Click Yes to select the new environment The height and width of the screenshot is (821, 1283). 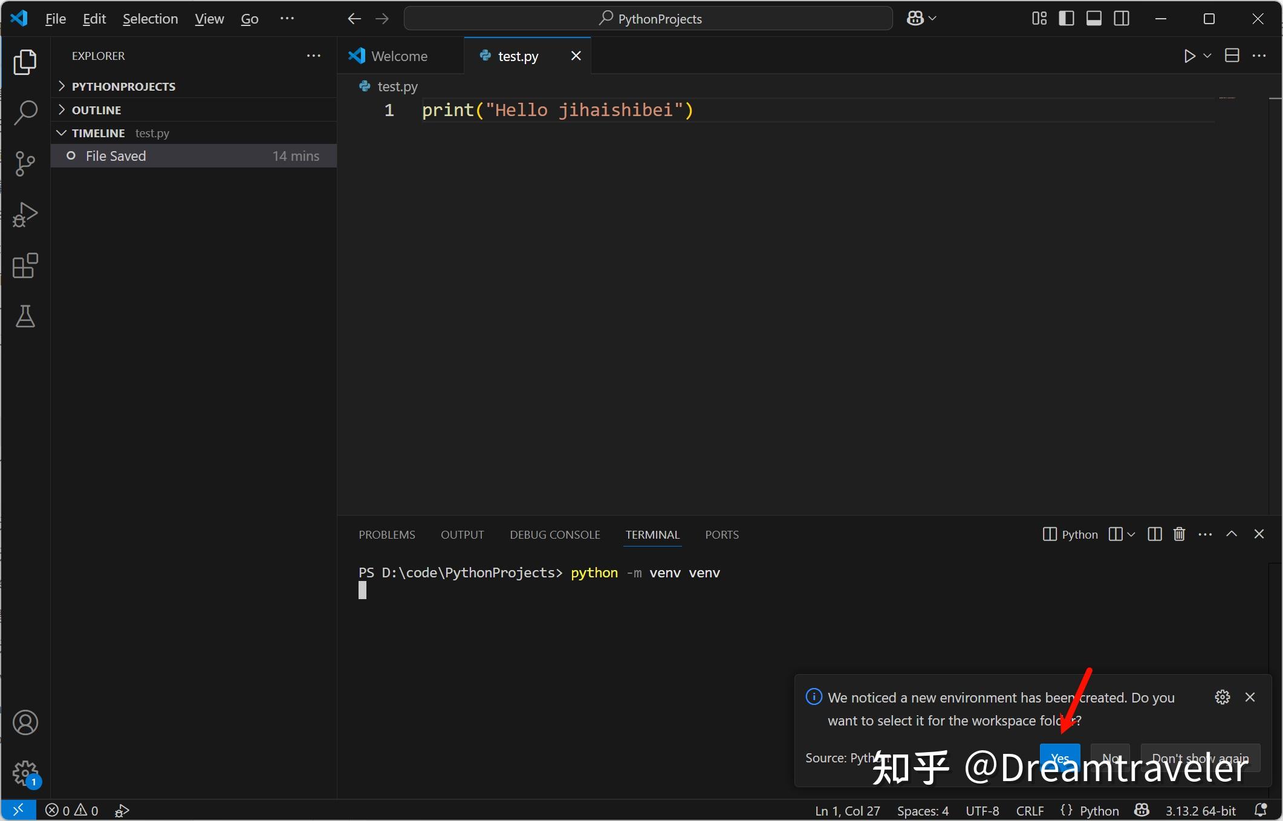(1061, 758)
